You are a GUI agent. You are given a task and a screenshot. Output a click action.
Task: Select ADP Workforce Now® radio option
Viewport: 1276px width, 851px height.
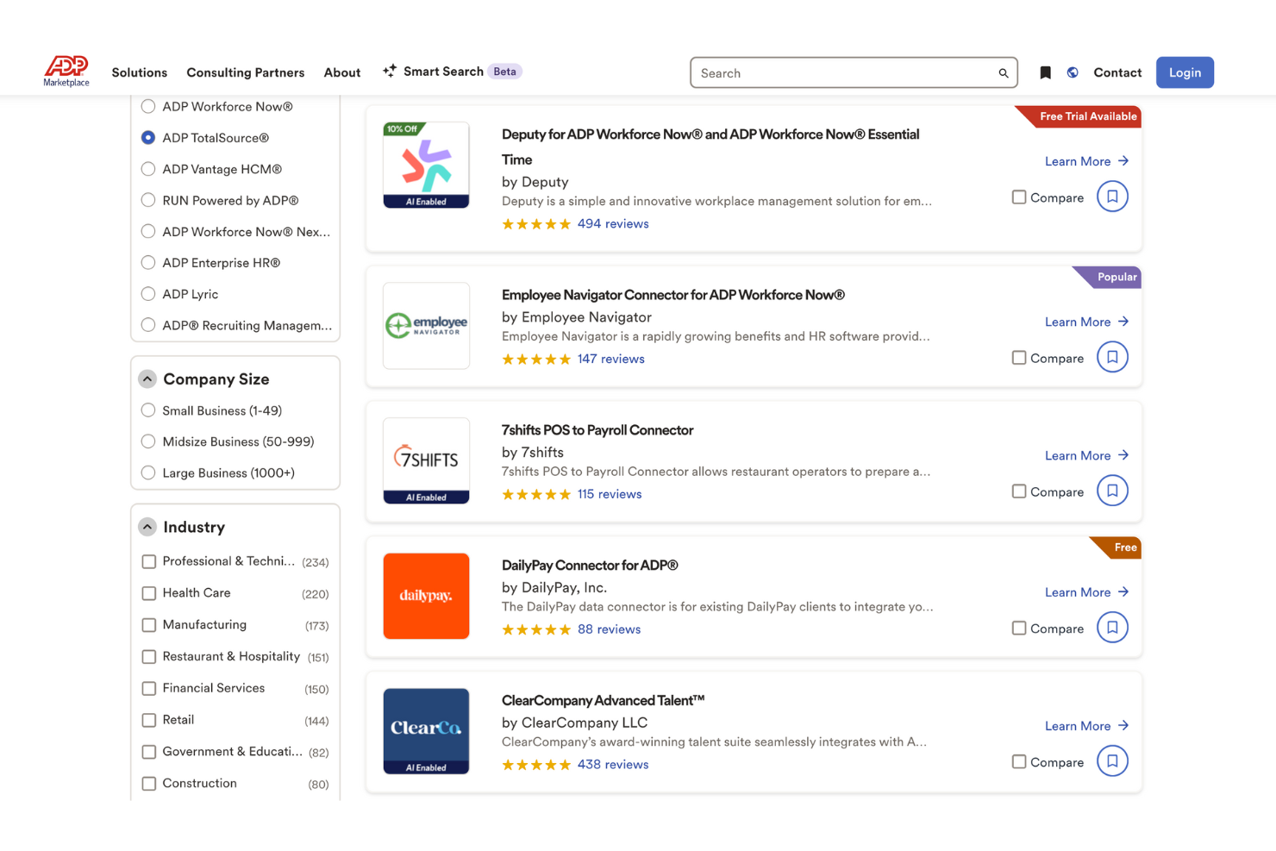point(148,106)
